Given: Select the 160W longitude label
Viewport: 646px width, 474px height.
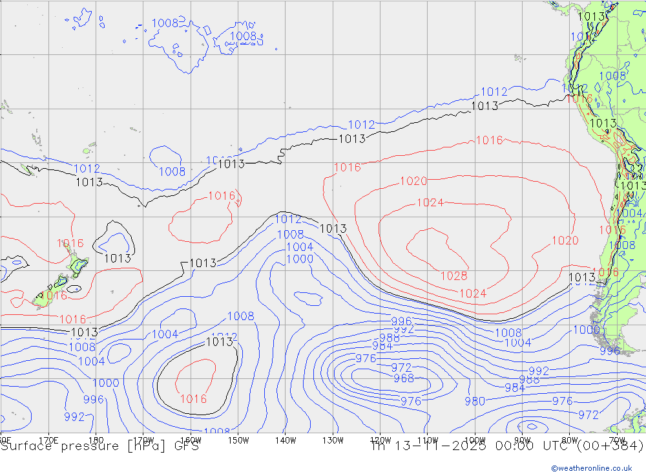Looking at the screenshot, I should (191, 440).
